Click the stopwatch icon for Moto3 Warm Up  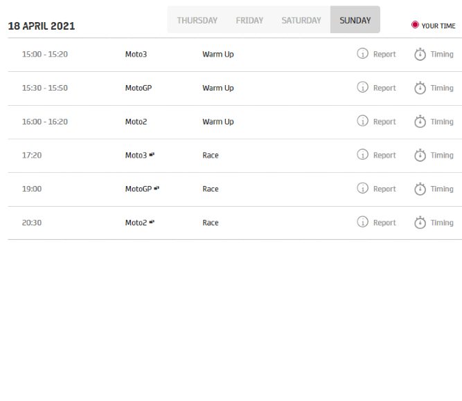click(x=420, y=54)
